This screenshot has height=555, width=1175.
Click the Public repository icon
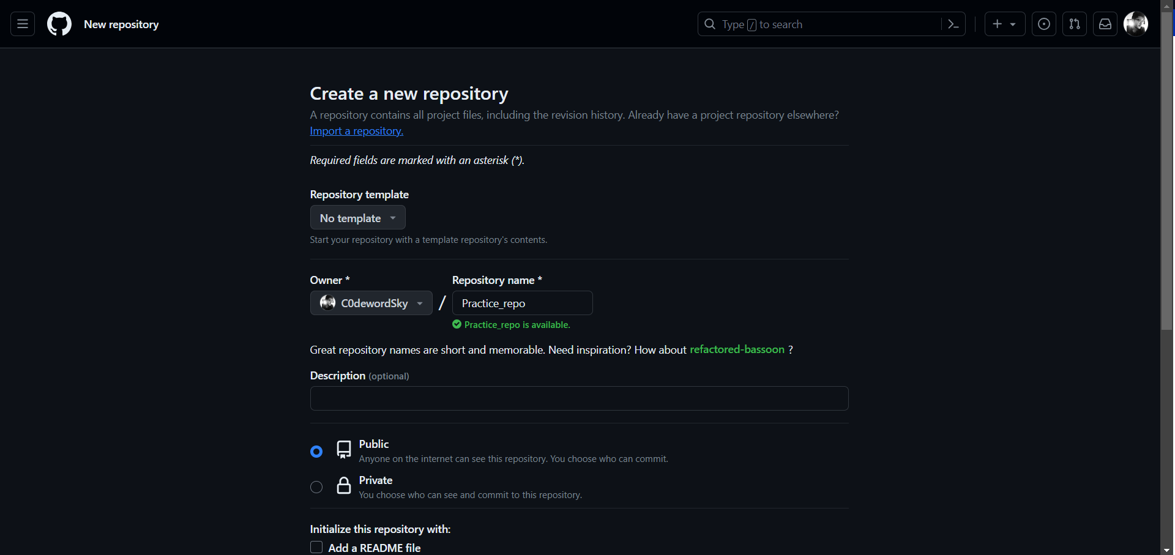click(344, 450)
